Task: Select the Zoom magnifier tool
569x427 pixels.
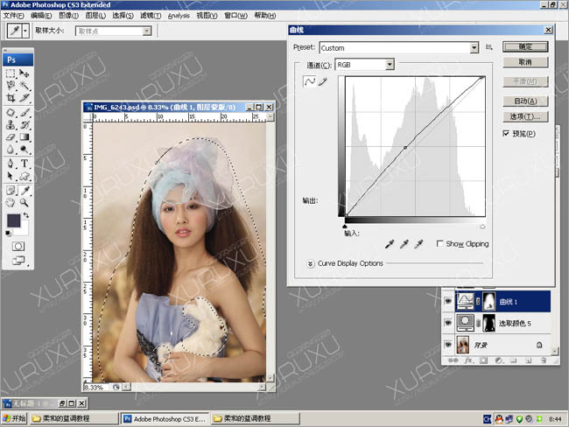Action: click(x=25, y=201)
